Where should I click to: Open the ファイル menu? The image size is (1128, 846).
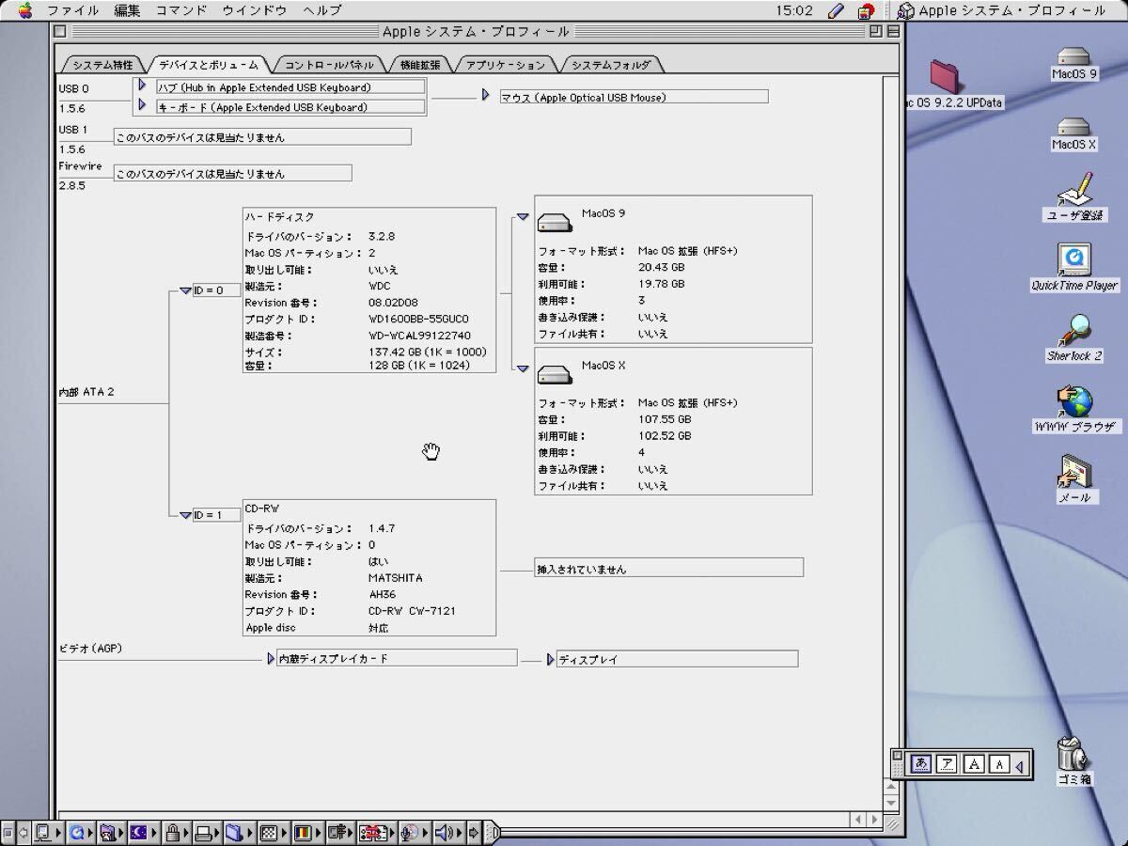(72, 10)
